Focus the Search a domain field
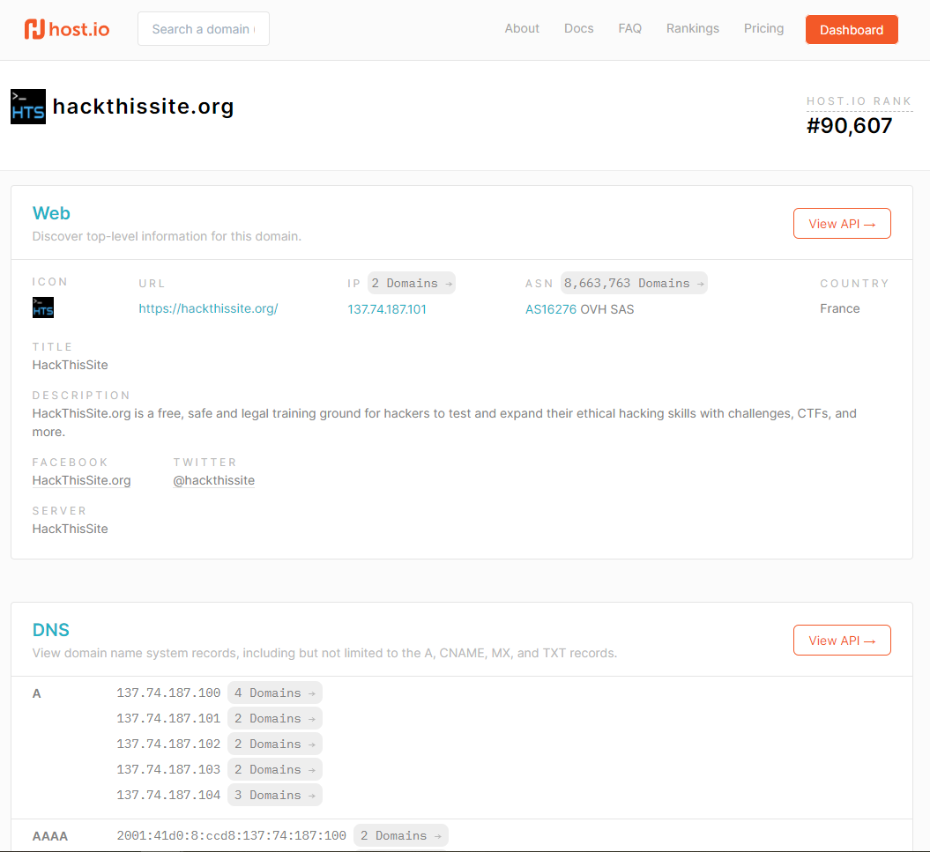Screen dimensions: 930x852 204,29
